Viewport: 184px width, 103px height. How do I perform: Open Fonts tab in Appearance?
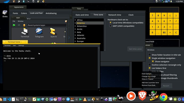pos(15,13)
